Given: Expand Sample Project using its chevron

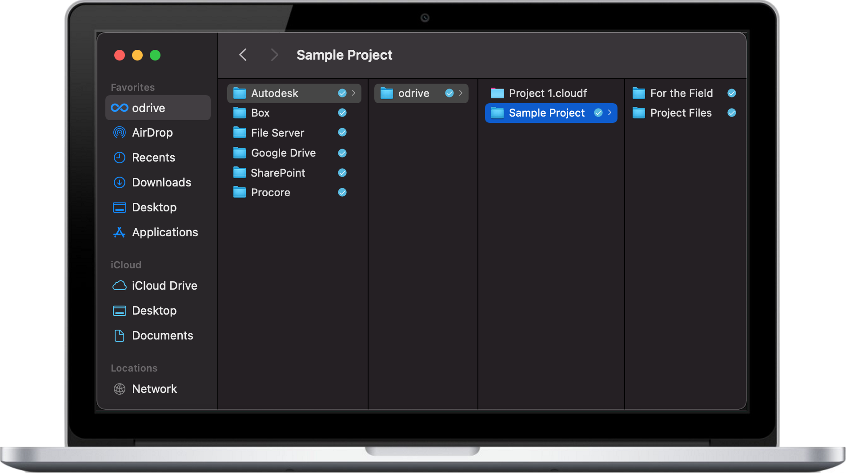Looking at the screenshot, I should click(x=609, y=113).
